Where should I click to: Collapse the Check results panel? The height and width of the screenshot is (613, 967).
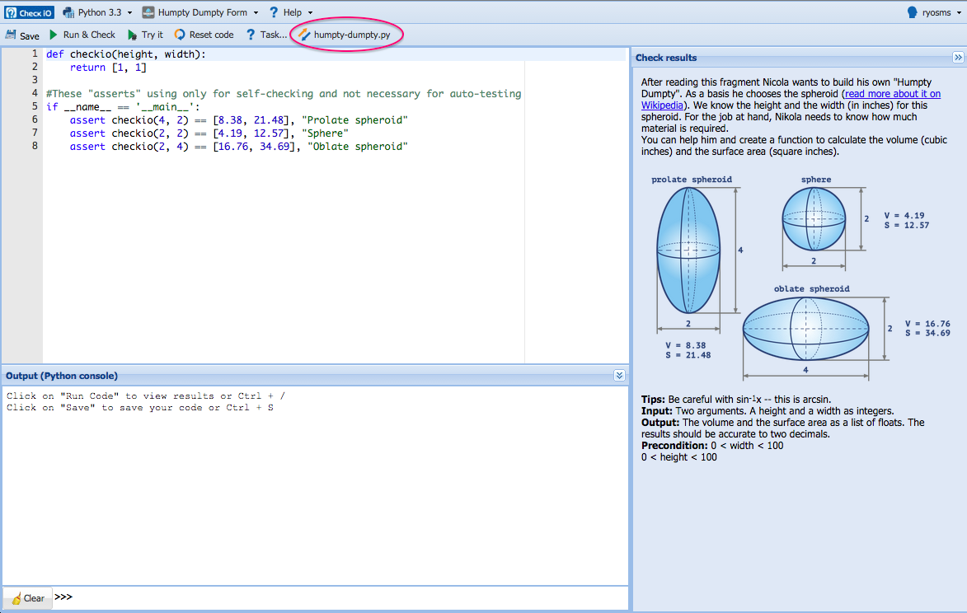point(958,58)
